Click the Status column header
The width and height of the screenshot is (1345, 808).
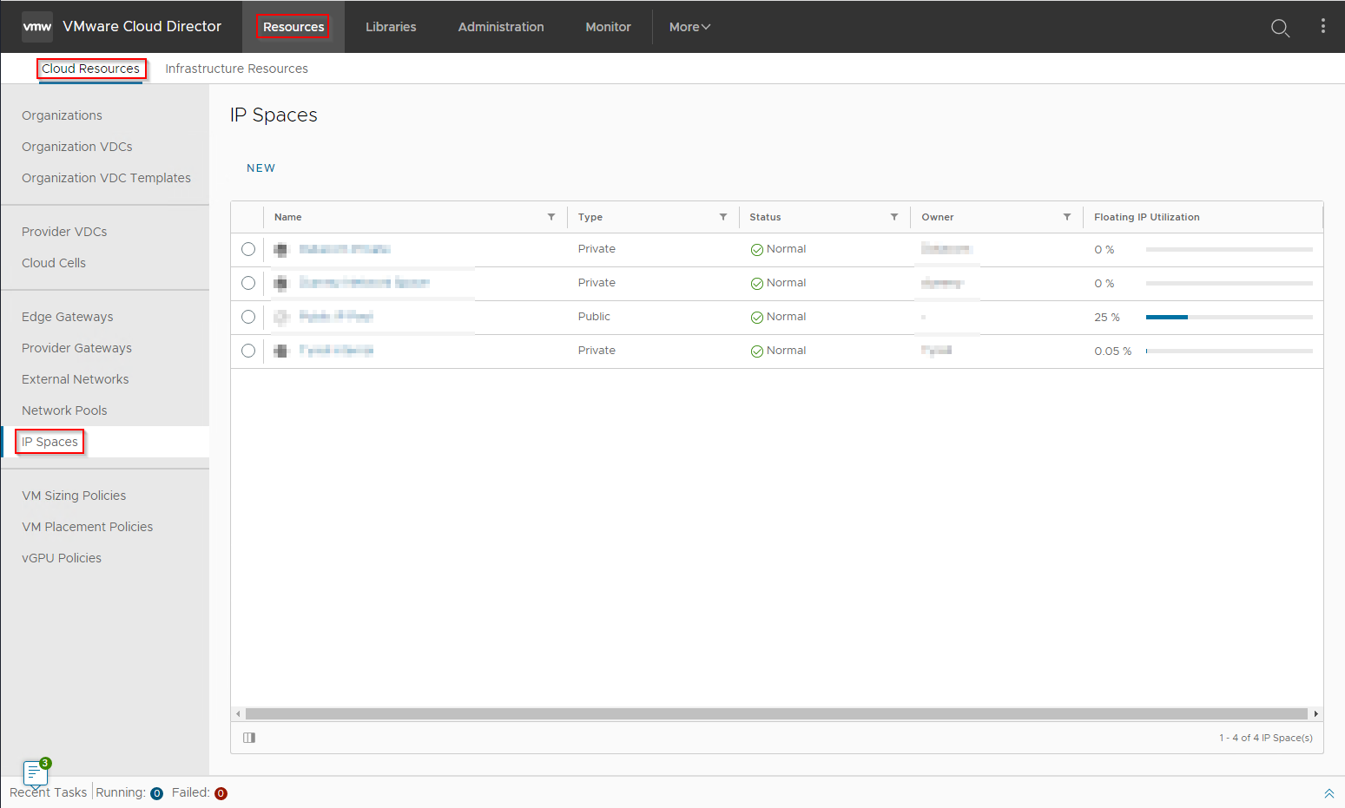765,217
